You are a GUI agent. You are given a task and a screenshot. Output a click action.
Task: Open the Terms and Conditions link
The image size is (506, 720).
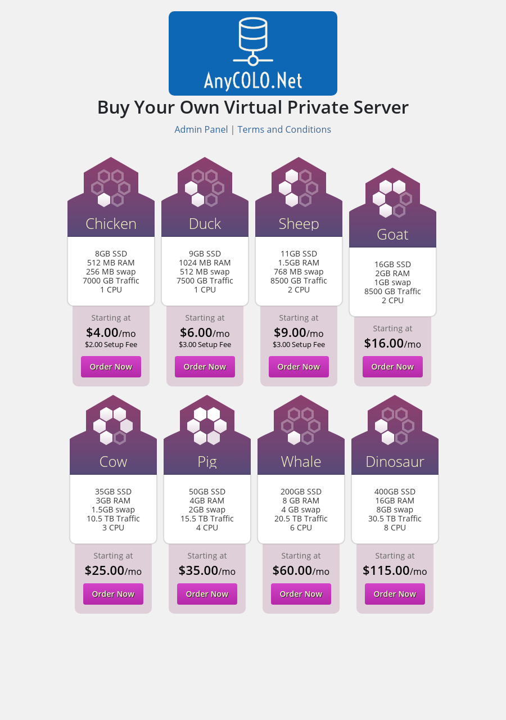[284, 129]
